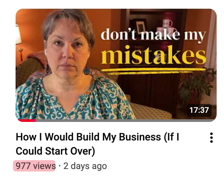Screen dimensions: 224x182
Task: Click the 17:37 duration badge
Action: click(x=199, y=110)
